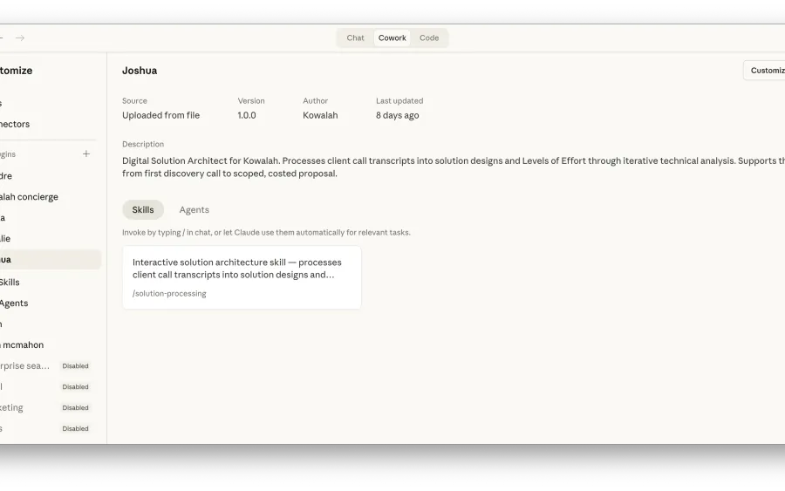Add a plugin with the plus icon
The width and height of the screenshot is (785, 491).
(86, 153)
